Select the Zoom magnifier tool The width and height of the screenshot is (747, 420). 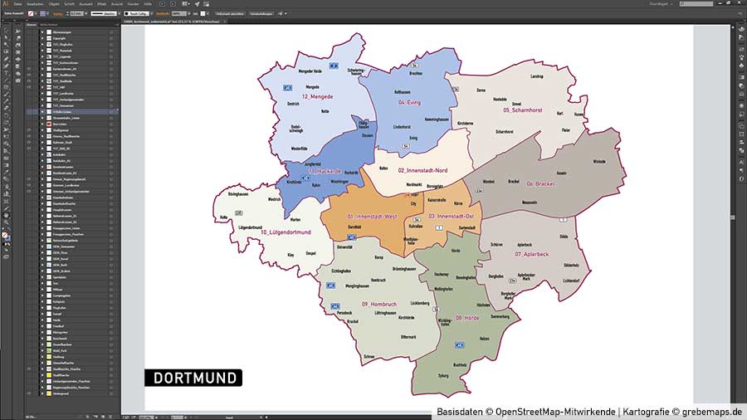[8, 222]
